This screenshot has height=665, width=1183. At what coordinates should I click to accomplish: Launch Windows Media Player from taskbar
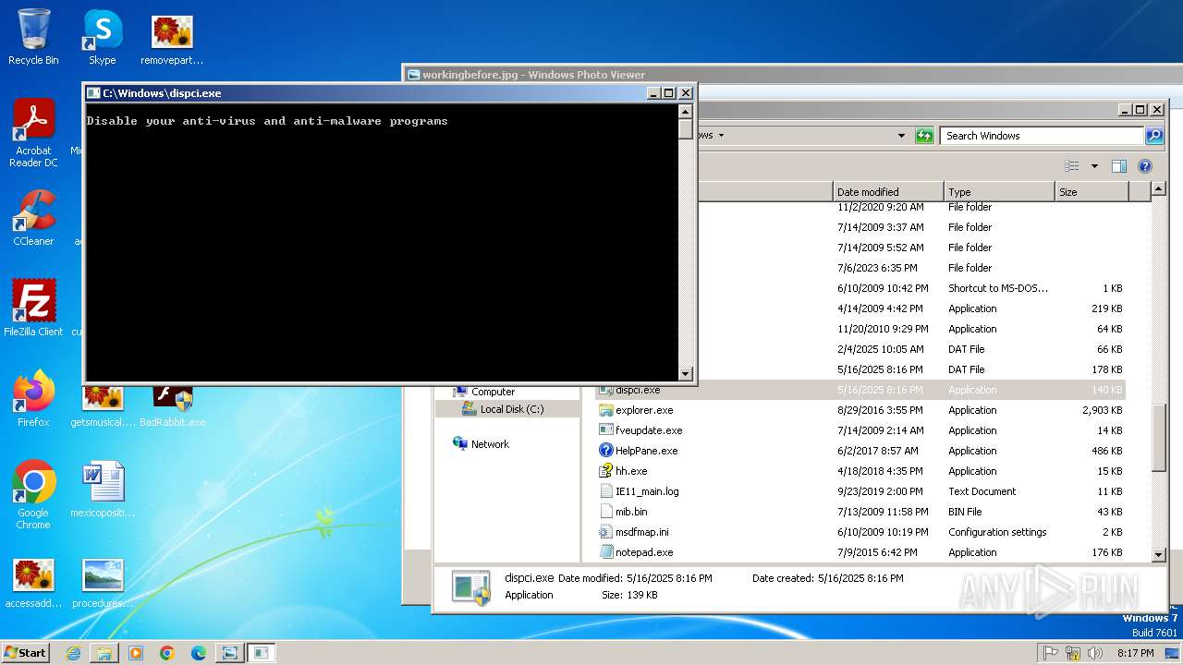136,652
